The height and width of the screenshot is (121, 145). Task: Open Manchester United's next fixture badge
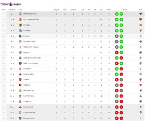click(x=140, y=19)
